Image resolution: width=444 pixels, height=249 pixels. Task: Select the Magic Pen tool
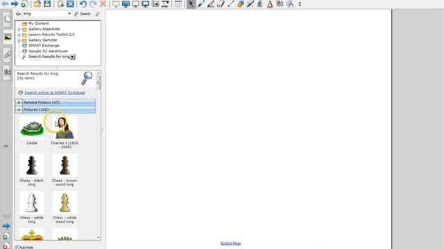[x=250, y=4]
